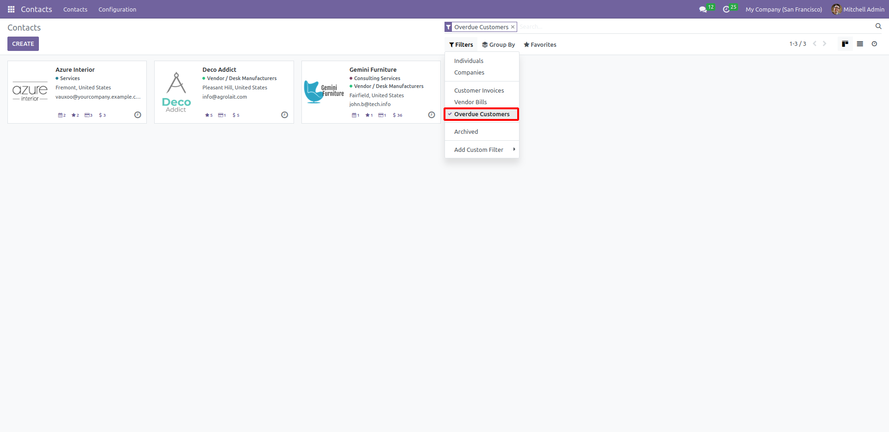Open Deco Addict's activity clock
This screenshot has height=432, width=889.
tap(285, 115)
